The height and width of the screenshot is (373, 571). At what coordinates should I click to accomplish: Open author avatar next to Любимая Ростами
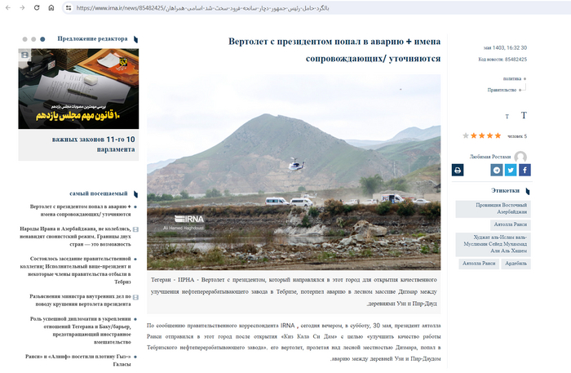point(520,157)
